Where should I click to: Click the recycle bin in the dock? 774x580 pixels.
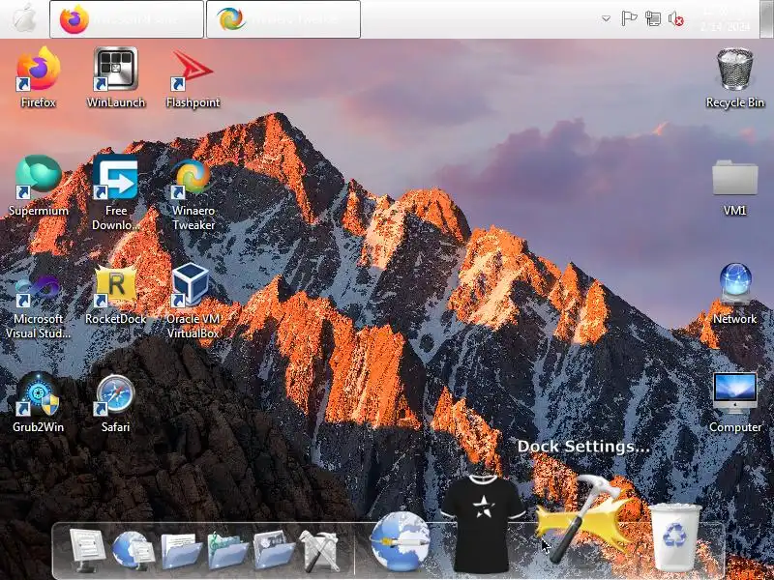tap(674, 536)
